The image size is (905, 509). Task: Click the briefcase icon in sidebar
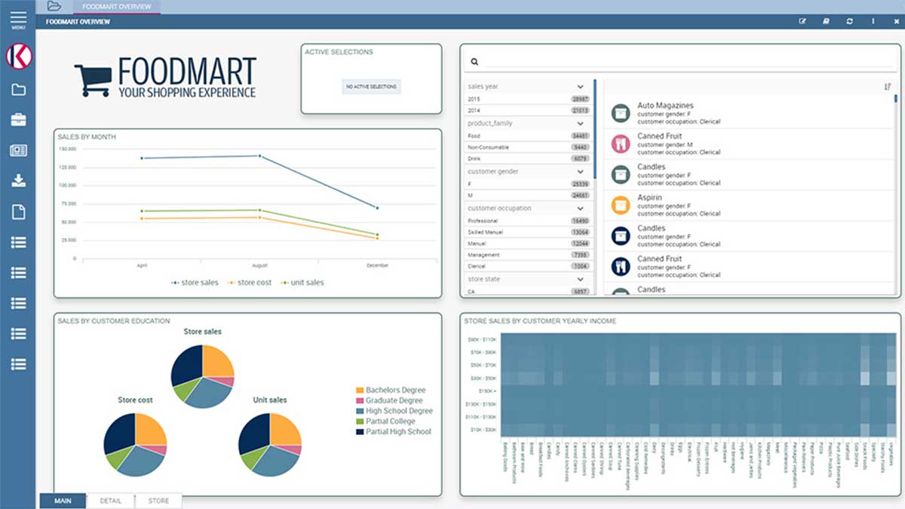(x=18, y=120)
